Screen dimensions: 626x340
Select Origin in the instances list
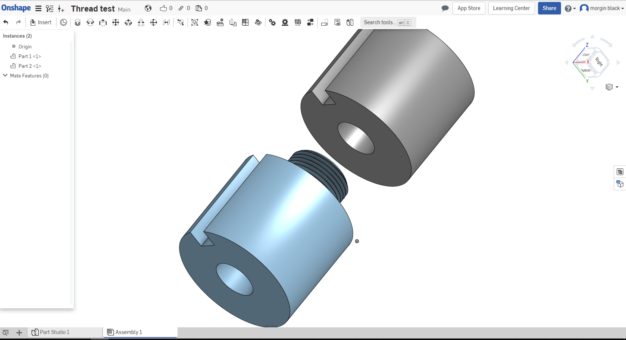(25, 47)
